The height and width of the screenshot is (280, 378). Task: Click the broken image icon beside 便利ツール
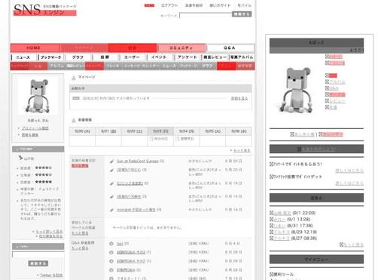pyautogui.click(x=271, y=274)
